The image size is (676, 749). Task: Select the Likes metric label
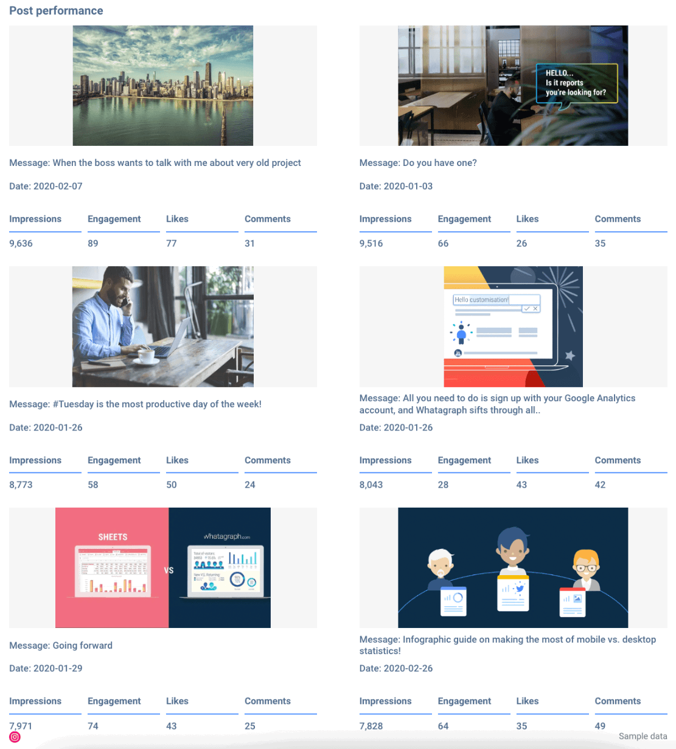tap(176, 219)
